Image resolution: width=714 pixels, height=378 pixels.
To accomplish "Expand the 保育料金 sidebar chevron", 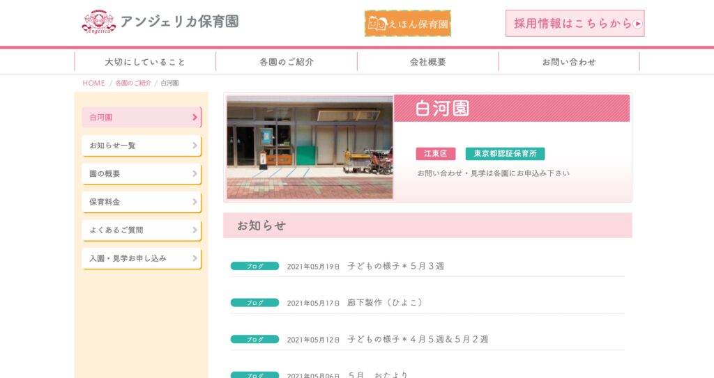I will coord(195,202).
